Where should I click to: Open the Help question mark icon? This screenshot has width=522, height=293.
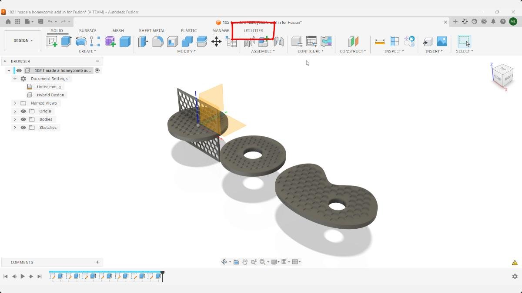pyautogui.click(x=503, y=21)
